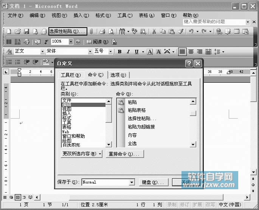259x210 pixels.
Task: Click the 键盘 button
Action: click(154, 182)
